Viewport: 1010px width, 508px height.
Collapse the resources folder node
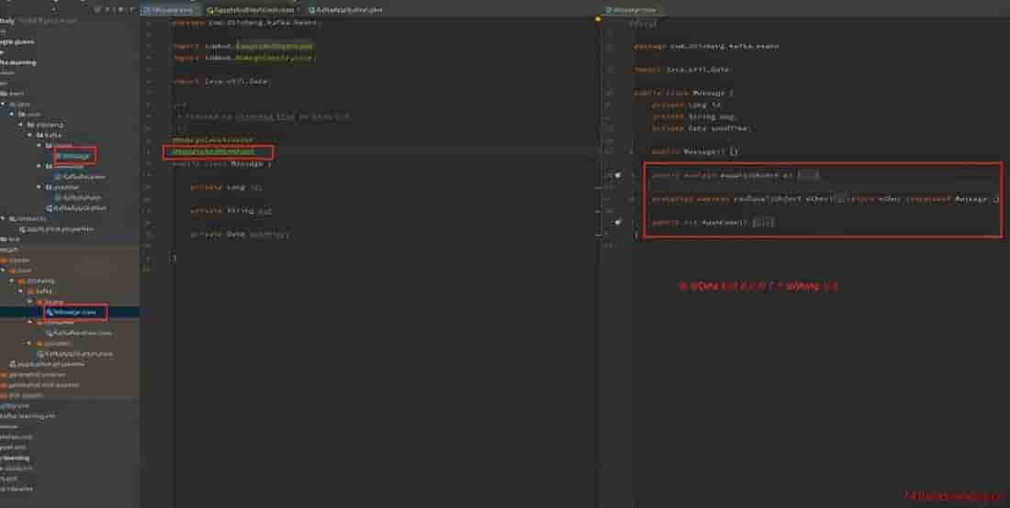[x=5, y=218]
